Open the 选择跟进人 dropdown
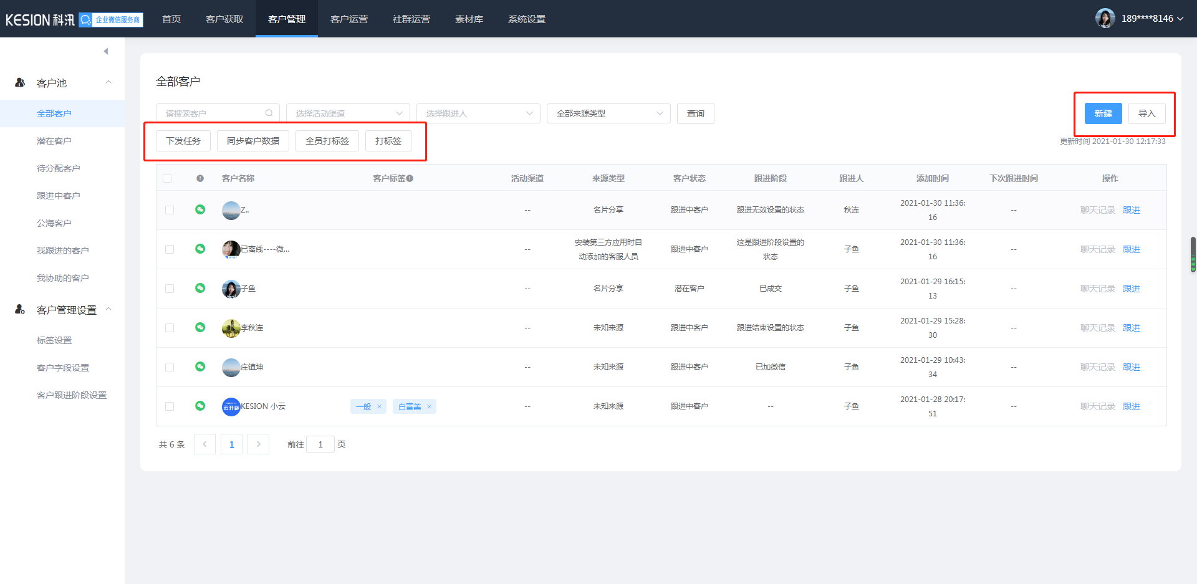Viewport: 1197px width, 584px height. coord(478,113)
